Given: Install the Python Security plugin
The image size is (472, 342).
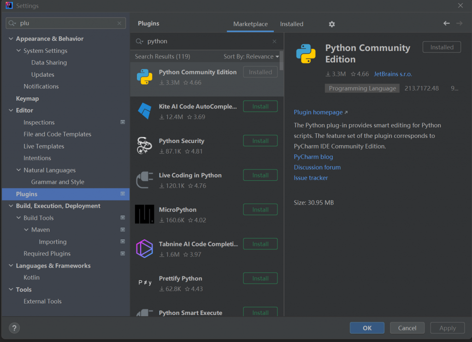Looking at the screenshot, I should coord(260,141).
